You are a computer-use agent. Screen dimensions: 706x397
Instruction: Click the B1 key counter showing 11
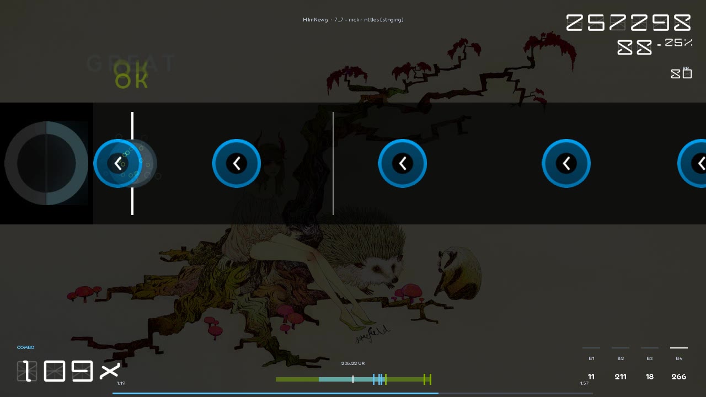[x=591, y=364]
